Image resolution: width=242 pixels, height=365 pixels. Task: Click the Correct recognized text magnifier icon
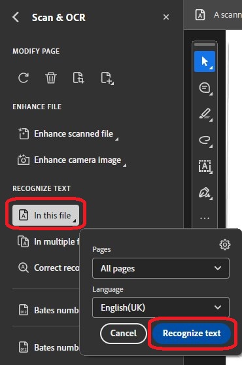point(24,268)
